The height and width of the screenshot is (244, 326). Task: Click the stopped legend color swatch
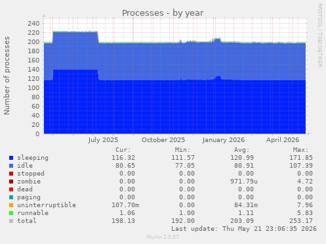(x=11, y=174)
